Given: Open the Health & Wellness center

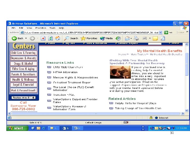Looking at the screenshot, I should click(23, 80).
